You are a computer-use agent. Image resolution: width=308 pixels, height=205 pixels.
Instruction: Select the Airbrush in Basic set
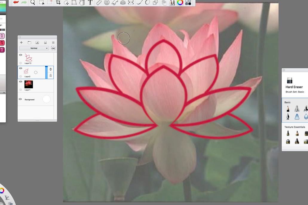[x=297, y=109]
